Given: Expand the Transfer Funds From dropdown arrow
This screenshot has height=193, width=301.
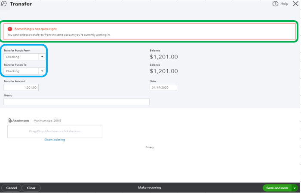Looking at the screenshot, I should tap(42, 57).
